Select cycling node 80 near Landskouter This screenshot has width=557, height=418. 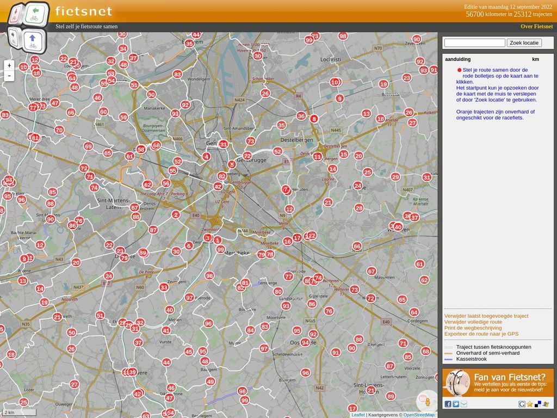[278, 292]
